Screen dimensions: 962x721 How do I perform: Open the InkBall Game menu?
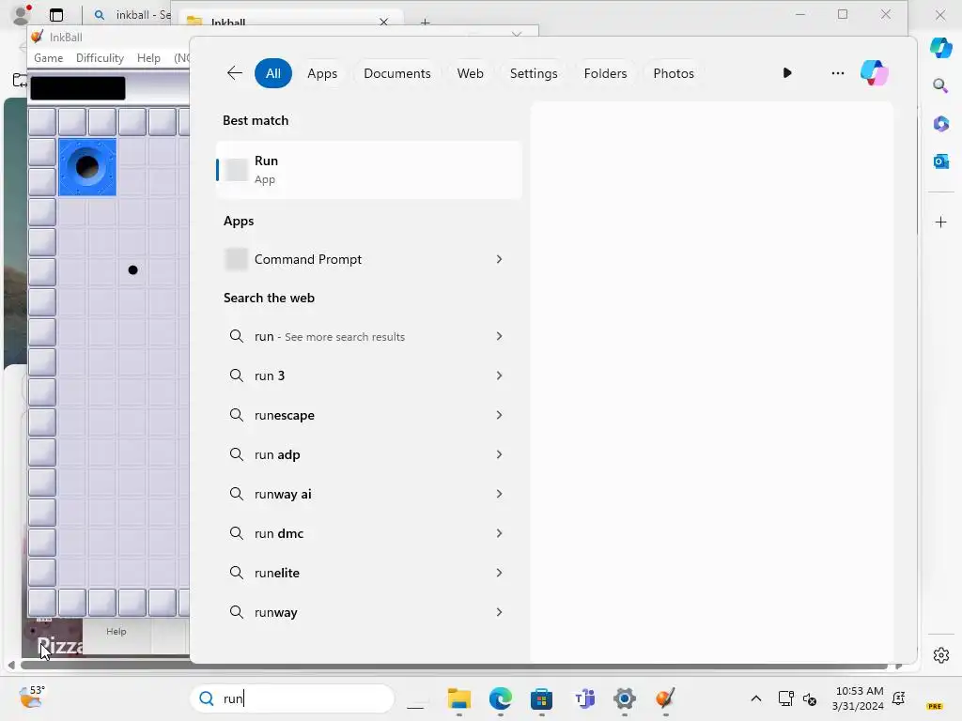coord(49,57)
